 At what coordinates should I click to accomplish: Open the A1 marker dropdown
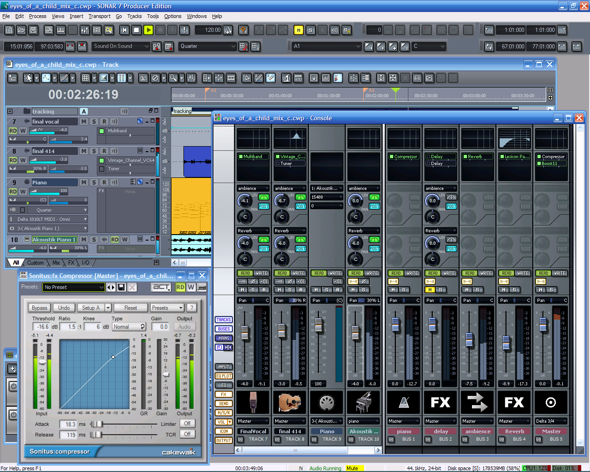click(327, 46)
